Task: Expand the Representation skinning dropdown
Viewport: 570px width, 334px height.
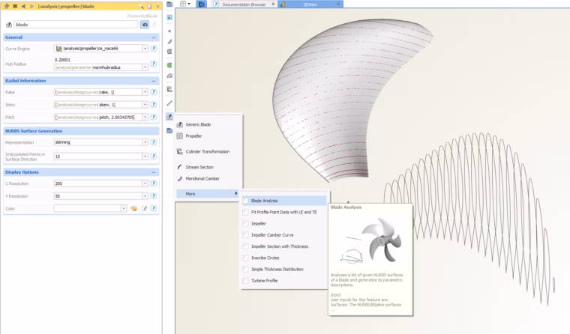Action: tap(145, 142)
